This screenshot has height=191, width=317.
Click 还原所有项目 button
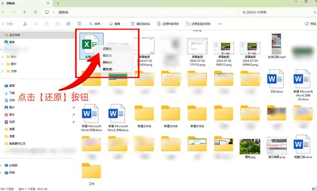168,24
